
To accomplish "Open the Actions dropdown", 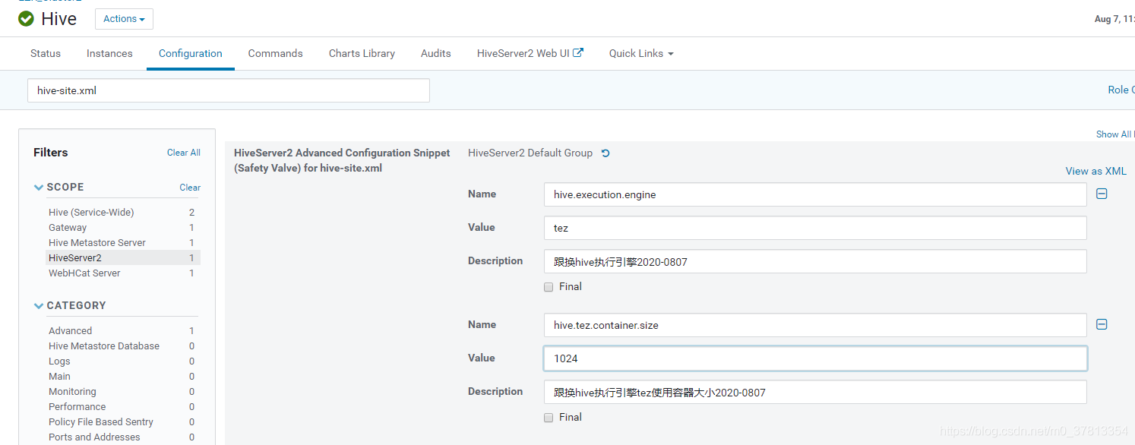I will 124,19.
